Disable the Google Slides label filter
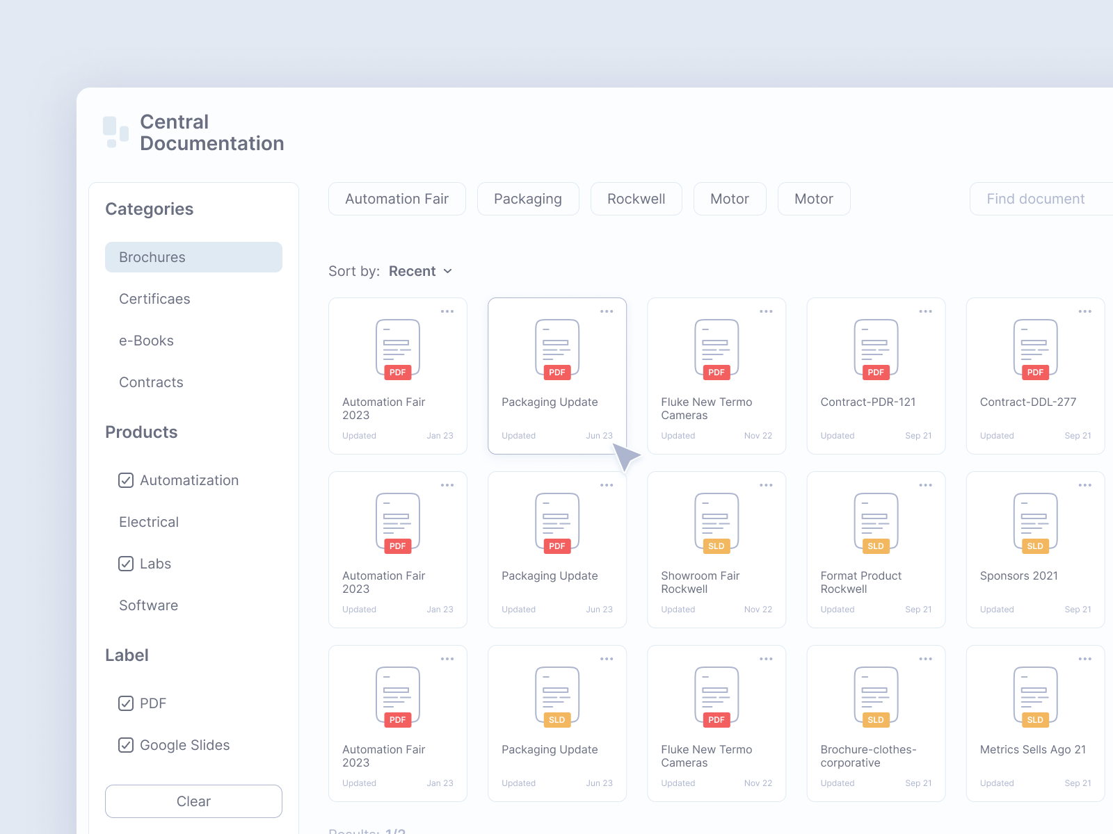Viewport: 1113px width, 834px height. click(x=126, y=745)
